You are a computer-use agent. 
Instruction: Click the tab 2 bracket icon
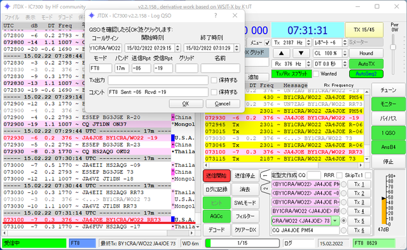click(265, 189)
